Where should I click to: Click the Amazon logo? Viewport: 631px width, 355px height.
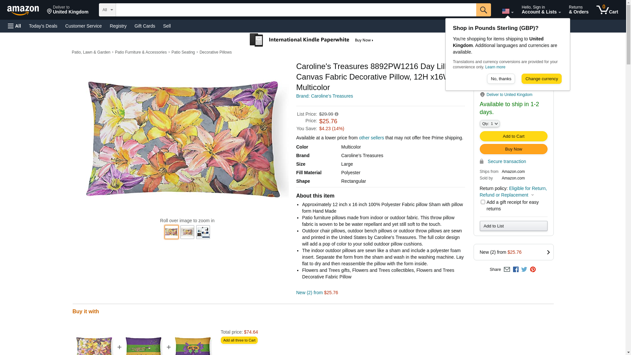(23, 11)
